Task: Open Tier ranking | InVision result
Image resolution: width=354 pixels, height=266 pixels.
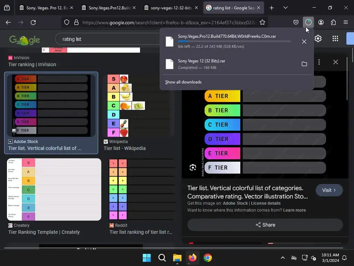Action: [32, 64]
